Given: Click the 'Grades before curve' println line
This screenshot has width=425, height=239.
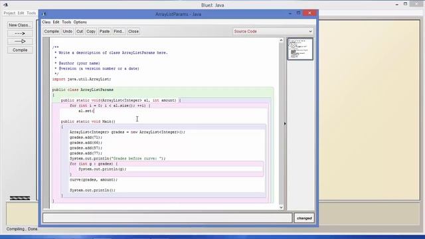Looking at the screenshot, I should tap(118, 159).
